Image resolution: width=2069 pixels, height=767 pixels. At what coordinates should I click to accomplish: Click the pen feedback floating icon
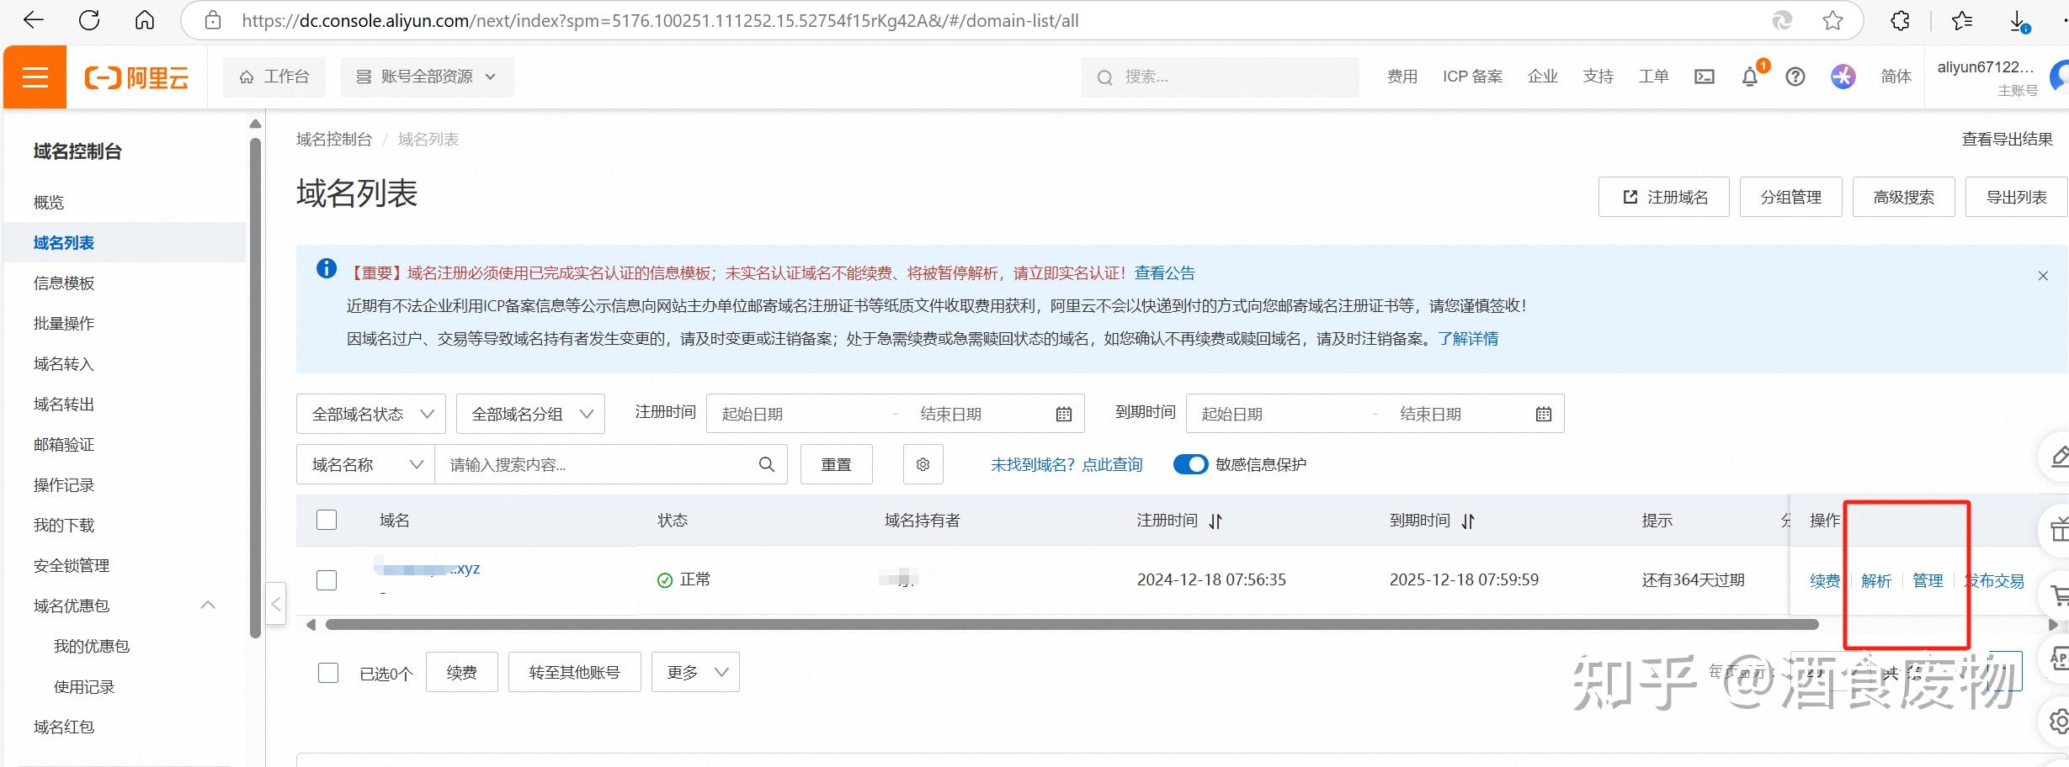click(x=2061, y=457)
